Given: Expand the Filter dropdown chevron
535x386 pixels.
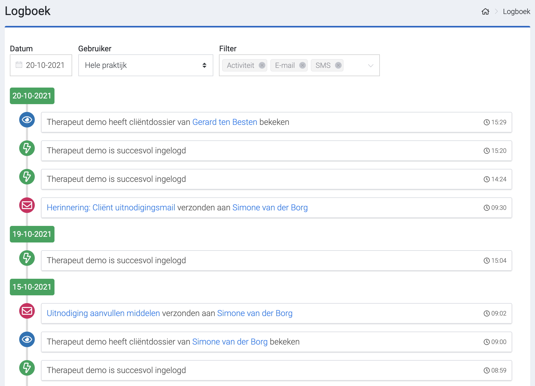Looking at the screenshot, I should click(371, 66).
